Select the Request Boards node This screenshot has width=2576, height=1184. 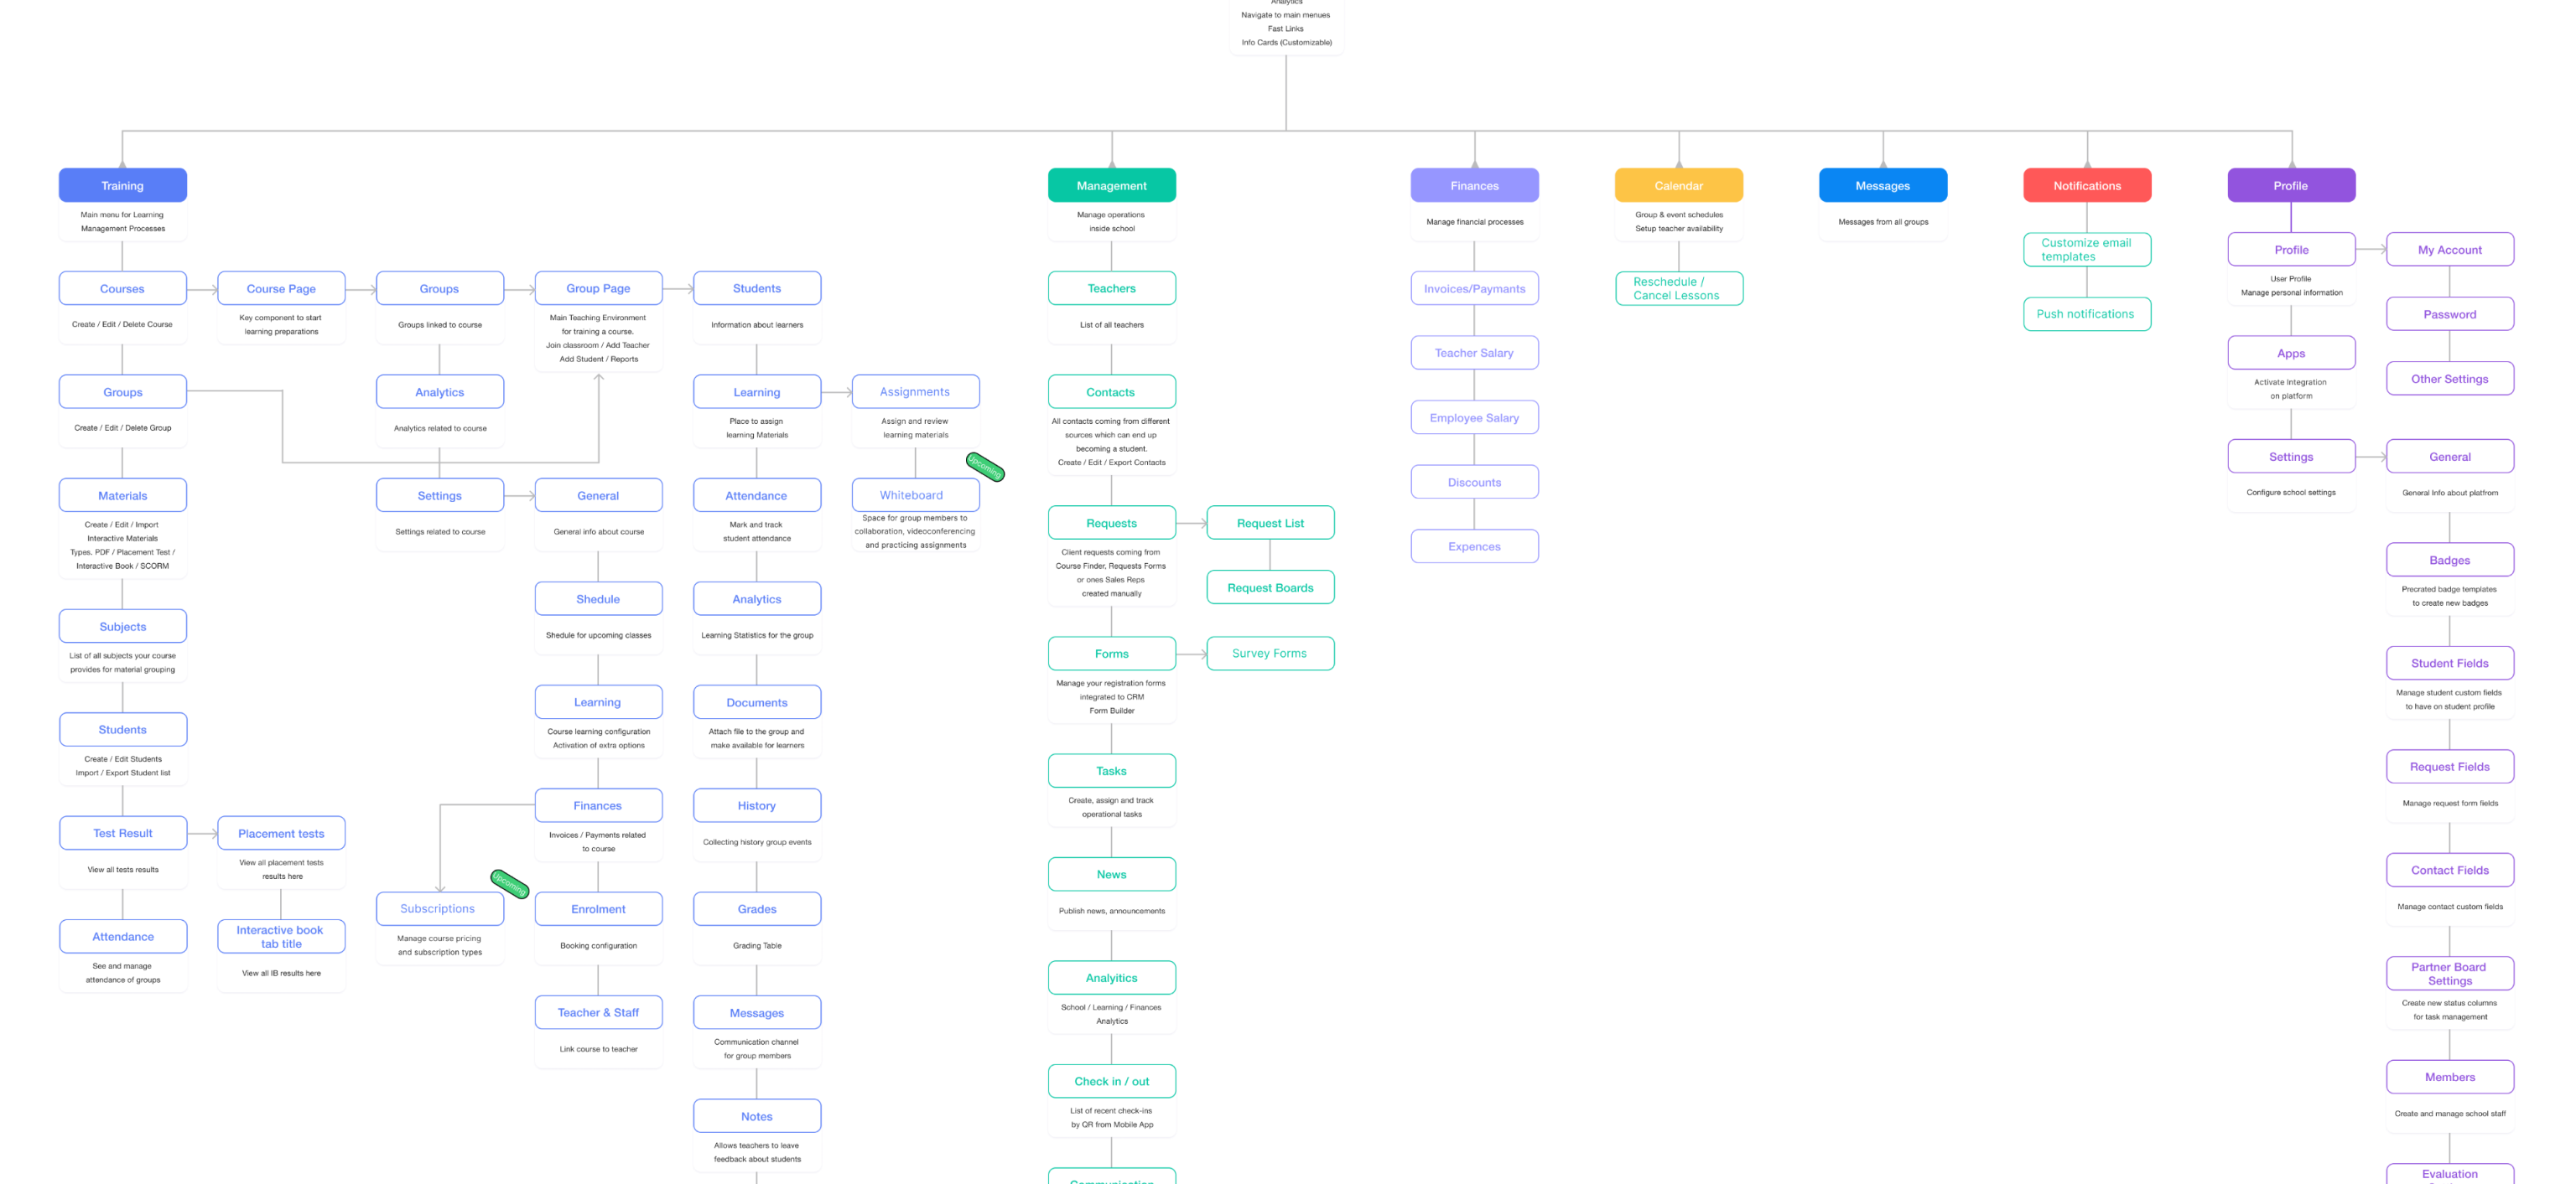1270,587
